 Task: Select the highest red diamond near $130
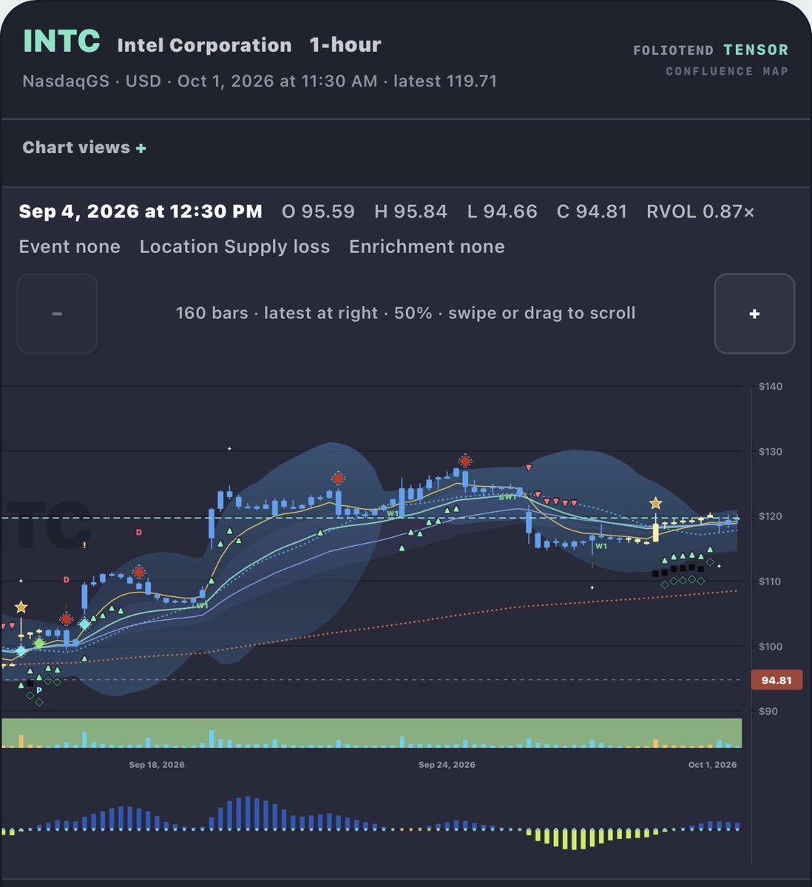click(465, 461)
